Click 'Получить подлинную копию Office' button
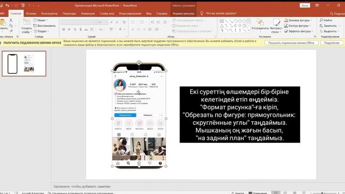Image resolution: width=345 pixels, height=194 pixels. 291,43
